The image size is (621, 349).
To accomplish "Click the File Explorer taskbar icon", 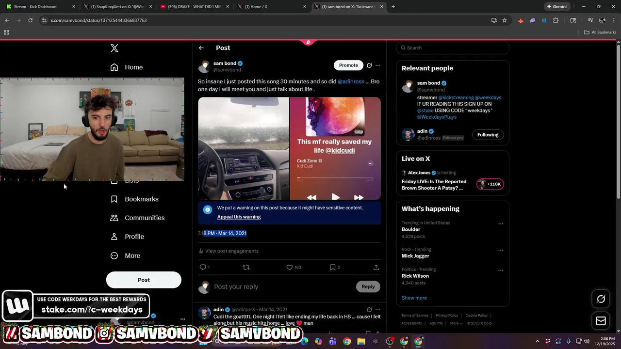I will click(361, 341).
